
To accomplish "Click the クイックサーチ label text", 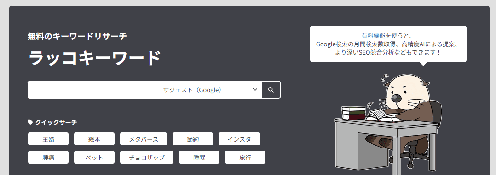I will click(x=56, y=122).
